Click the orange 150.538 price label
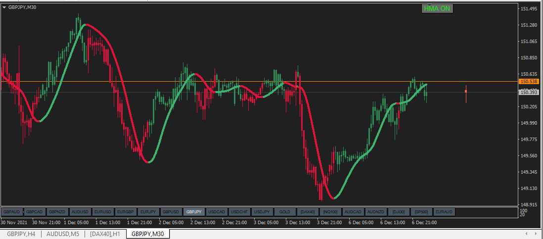The image size is (543, 239). click(529, 81)
